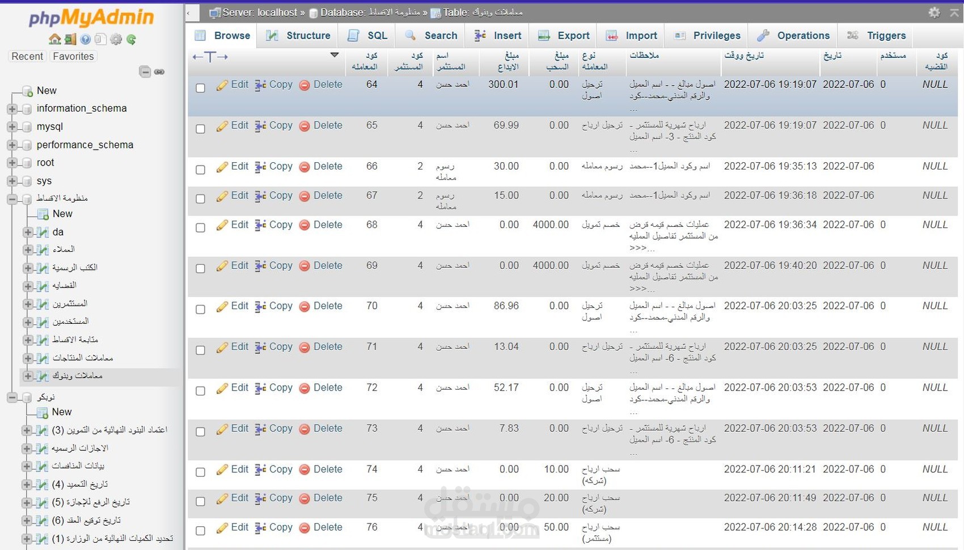Screen dimensions: 964x550
Task: Expand the performance_schema tree node
Action: 12,145
